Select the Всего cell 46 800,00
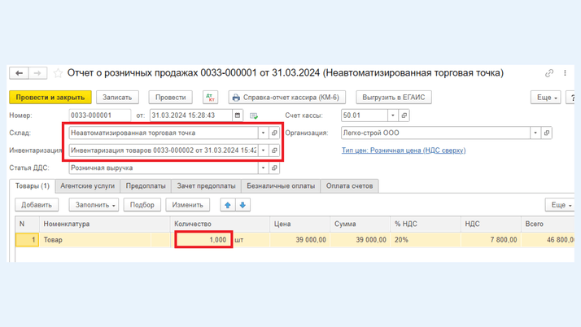 (548, 240)
